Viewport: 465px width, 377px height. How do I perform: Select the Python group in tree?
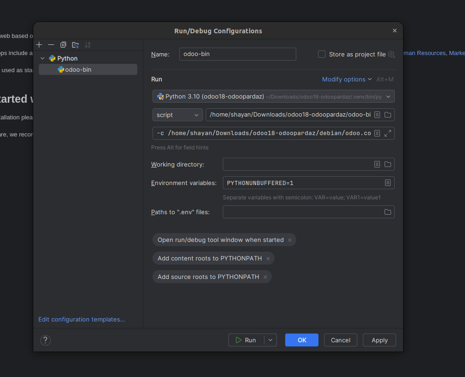67,58
